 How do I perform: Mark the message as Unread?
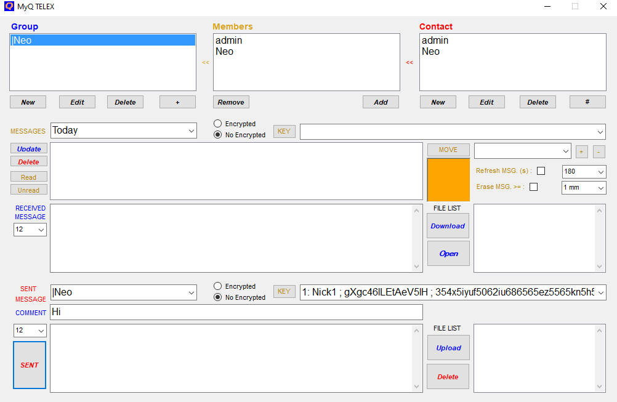pos(29,190)
